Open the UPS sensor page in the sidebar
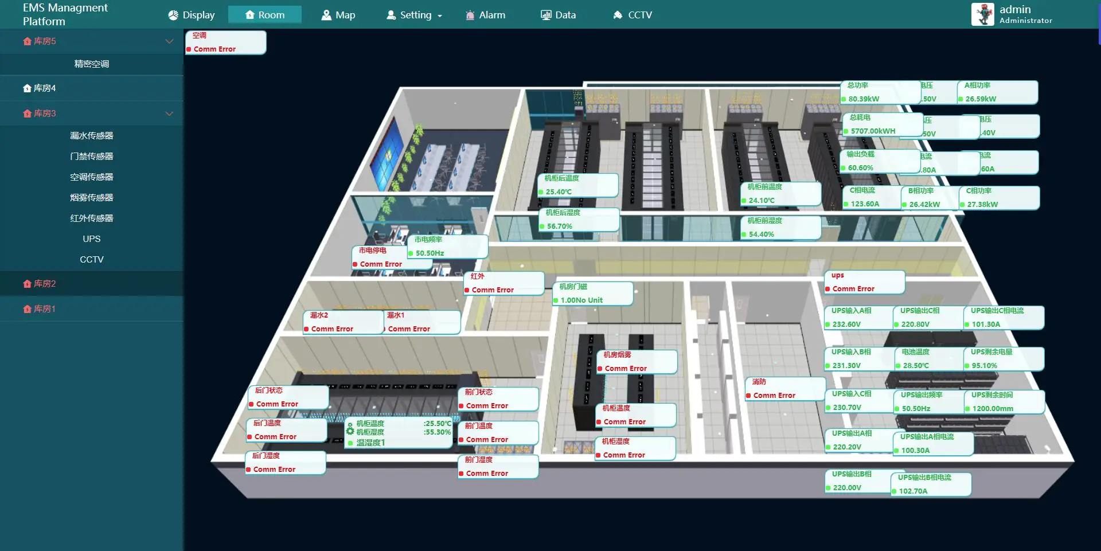The height and width of the screenshot is (551, 1101). pyautogui.click(x=91, y=239)
